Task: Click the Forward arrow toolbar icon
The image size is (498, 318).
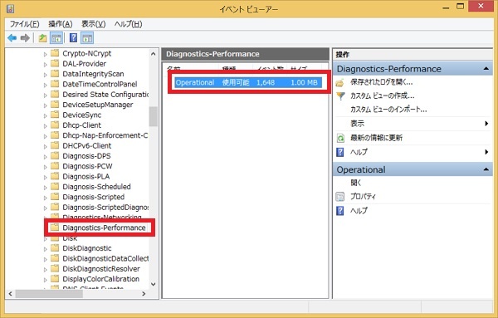Action: pyautogui.click(x=25, y=38)
